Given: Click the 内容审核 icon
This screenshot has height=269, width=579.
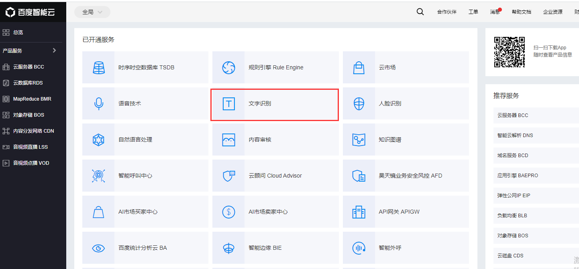Looking at the screenshot, I should 228,140.
